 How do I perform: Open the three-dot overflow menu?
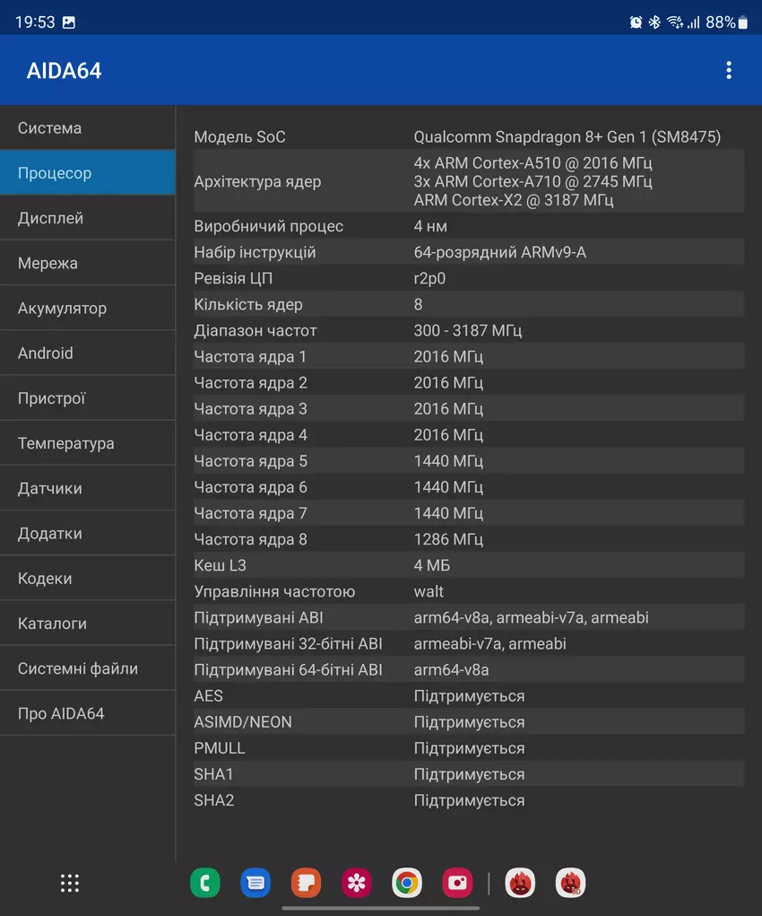coord(729,70)
